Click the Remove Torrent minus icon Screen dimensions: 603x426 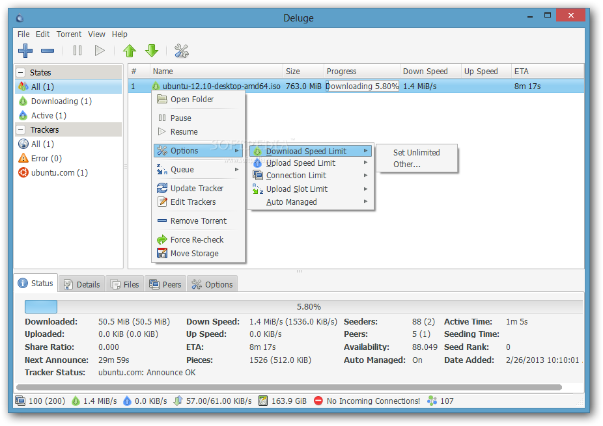tap(48, 51)
